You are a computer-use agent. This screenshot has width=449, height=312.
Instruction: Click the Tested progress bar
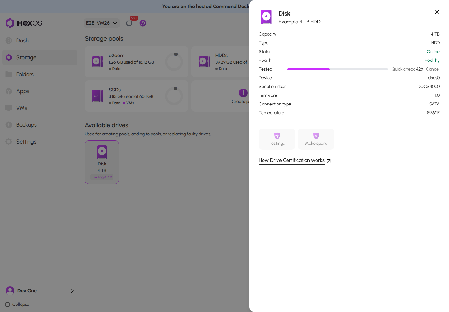point(338,69)
